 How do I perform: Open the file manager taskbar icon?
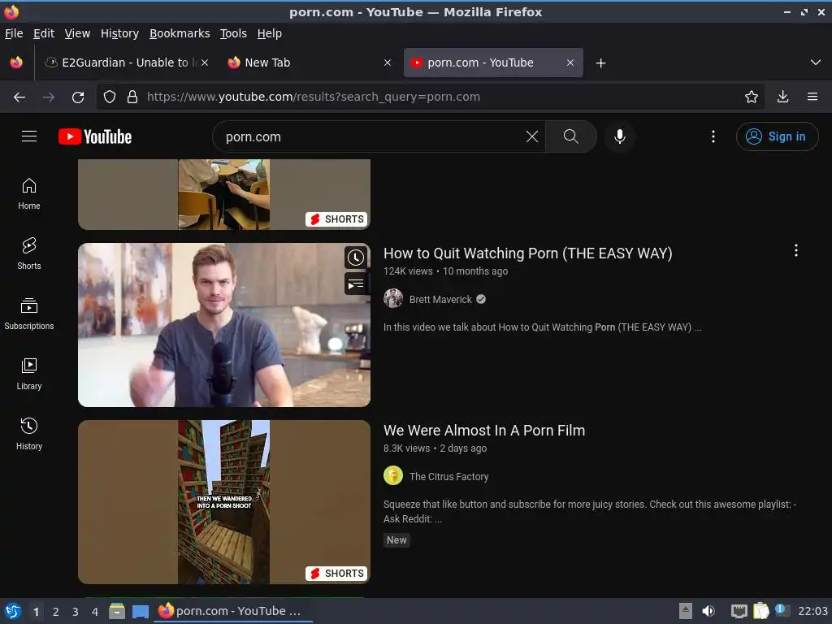click(117, 611)
